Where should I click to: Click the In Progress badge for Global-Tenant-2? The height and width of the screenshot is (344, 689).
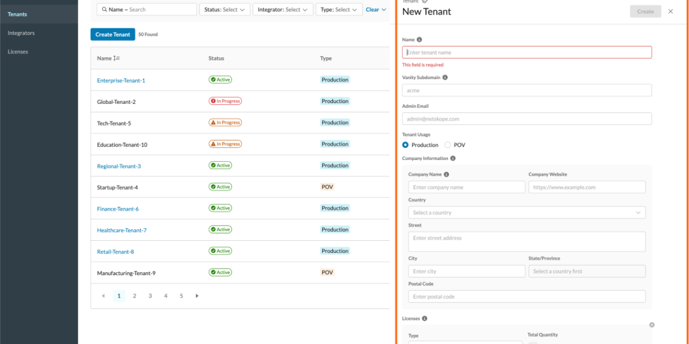pos(225,101)
